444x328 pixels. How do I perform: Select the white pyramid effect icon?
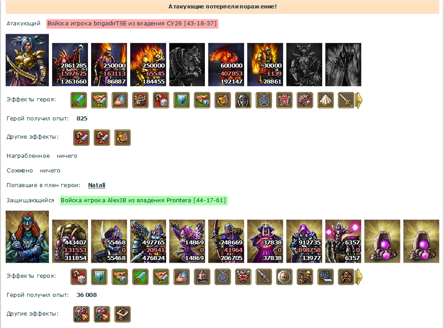point(325,100)
